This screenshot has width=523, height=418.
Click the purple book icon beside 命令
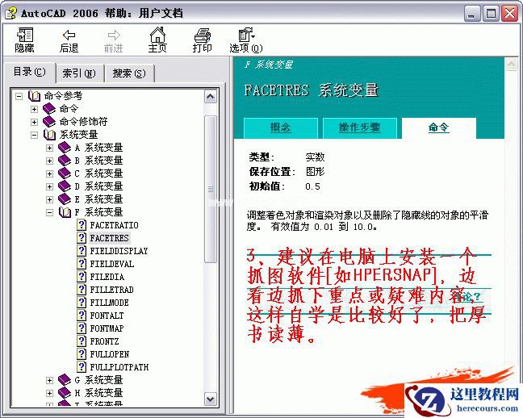click(x=49, y=109)
